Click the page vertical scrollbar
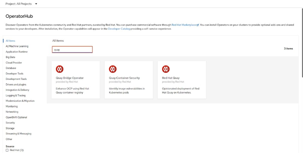The height and width of the screenshot is (153, 303). click(302, 43)
